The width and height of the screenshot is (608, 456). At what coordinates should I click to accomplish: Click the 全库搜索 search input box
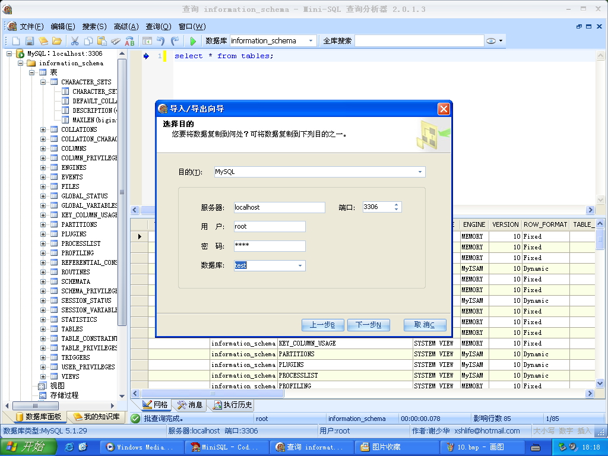pyautogui.click(x=419, y=41)
